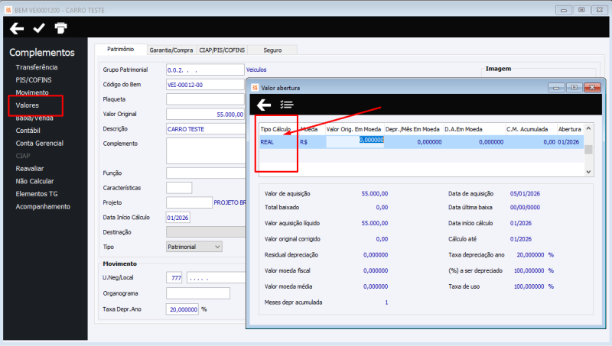The height and width of the screenshot is (346, 612).
Task: Switch to the CIAP/PIS/COFINS tab
Action: [222, 50]
